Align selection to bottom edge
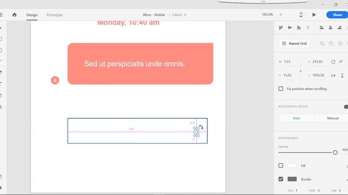Viewport: 348px width, 195px height. pos(299,28)
